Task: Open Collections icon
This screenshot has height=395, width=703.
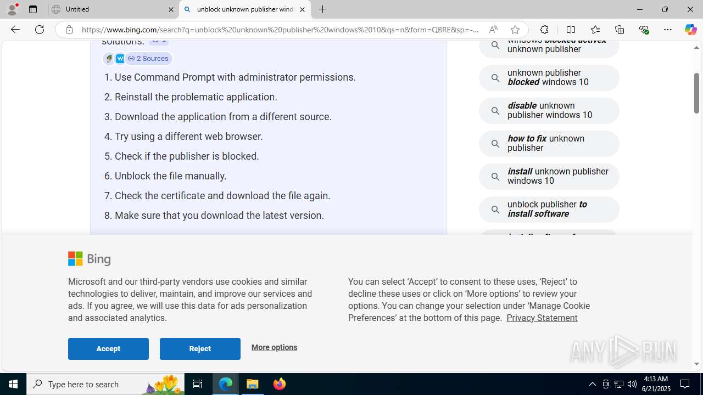Action: click(x=620, y=30)
